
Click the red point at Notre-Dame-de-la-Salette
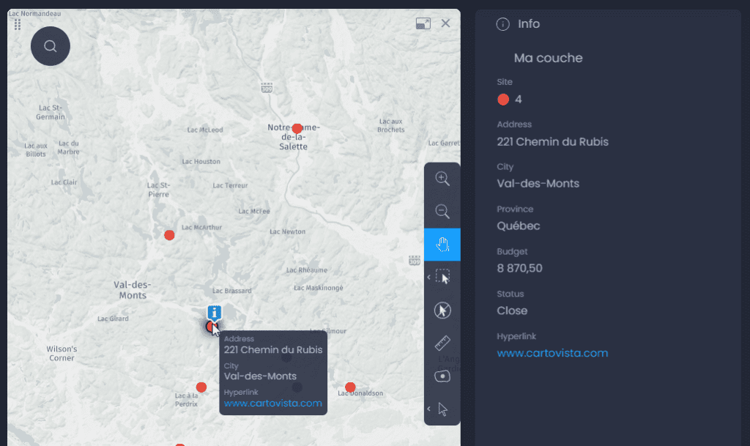click(x=297, y=129)
